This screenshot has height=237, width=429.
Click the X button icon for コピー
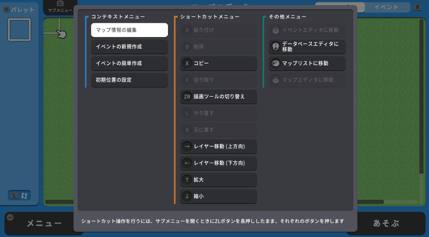tap(187, 63)
